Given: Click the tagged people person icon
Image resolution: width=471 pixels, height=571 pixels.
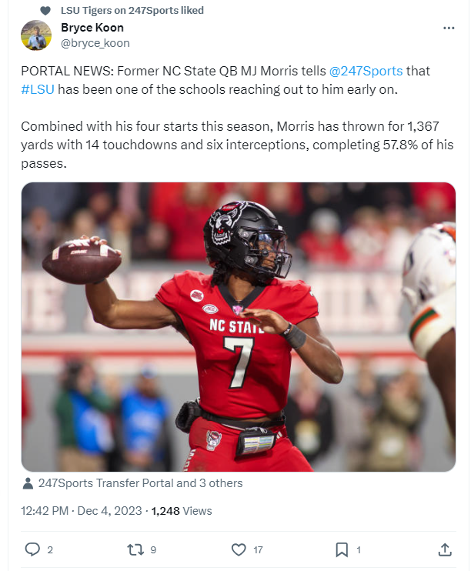Looking at the screenshot, I should (x=28, y=483).
